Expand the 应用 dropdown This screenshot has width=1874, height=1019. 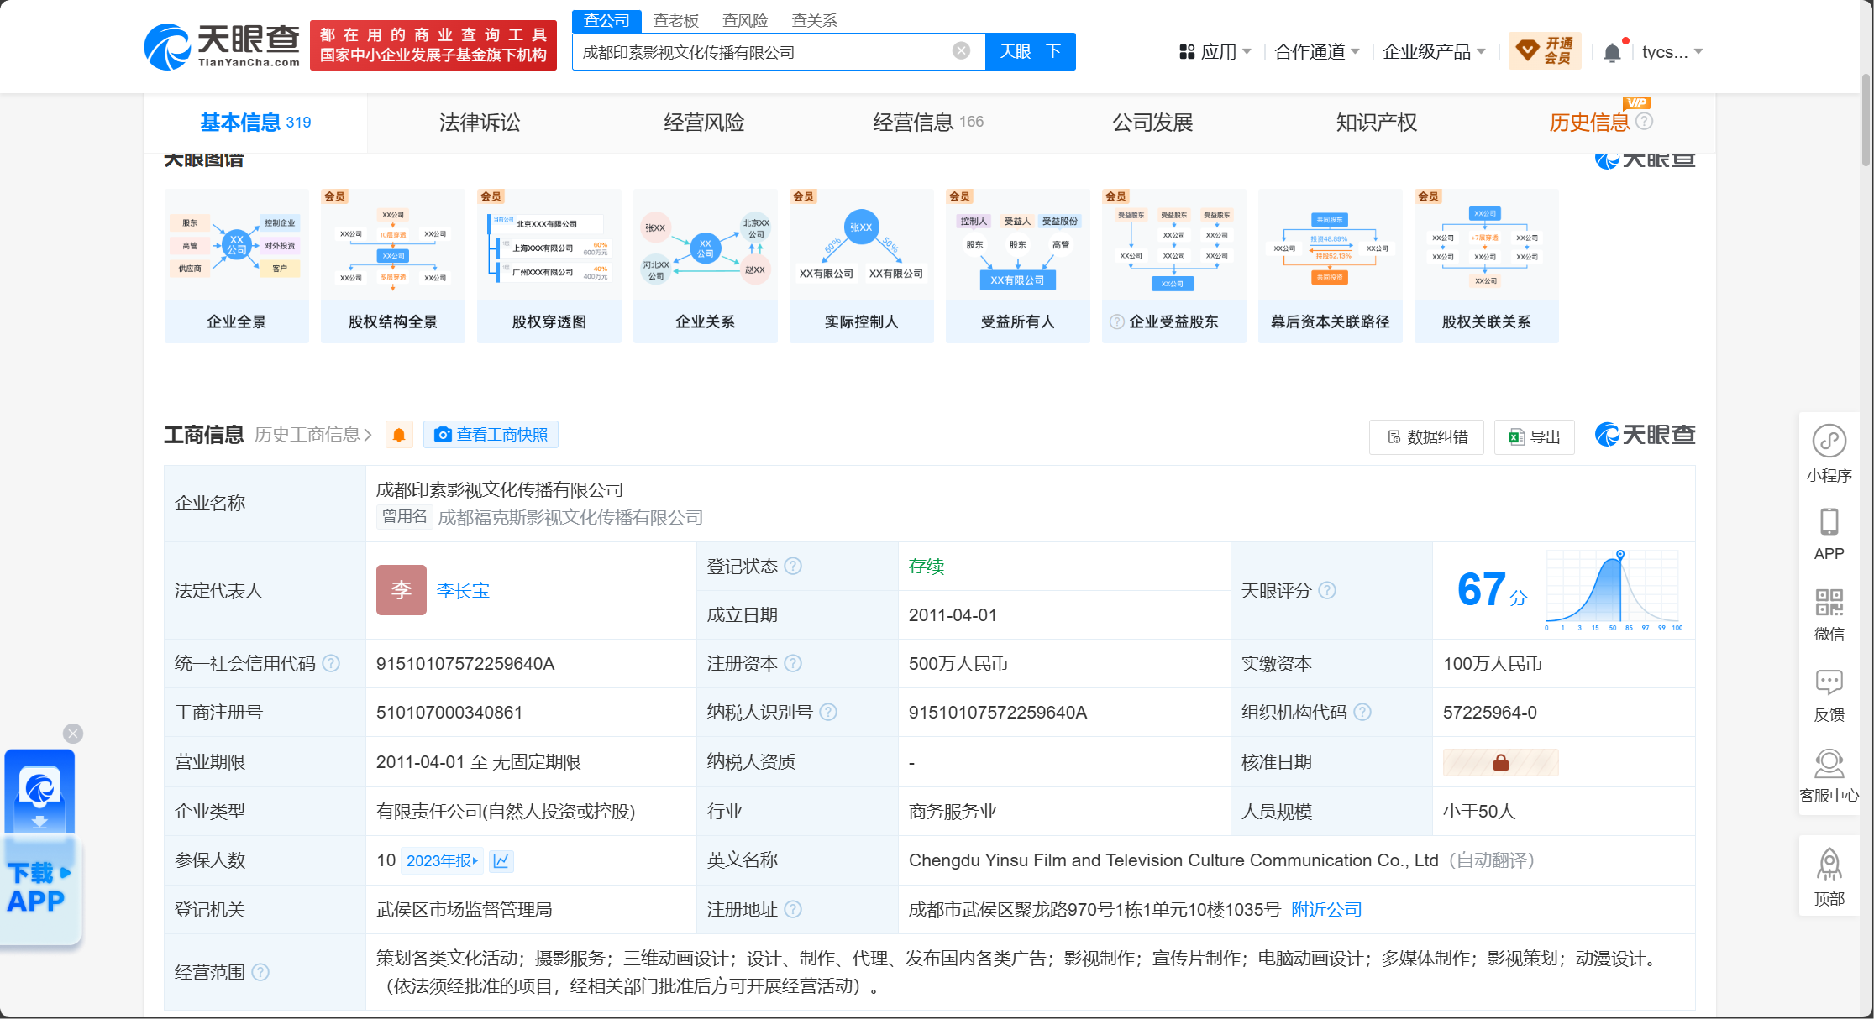pos(1215,52)
